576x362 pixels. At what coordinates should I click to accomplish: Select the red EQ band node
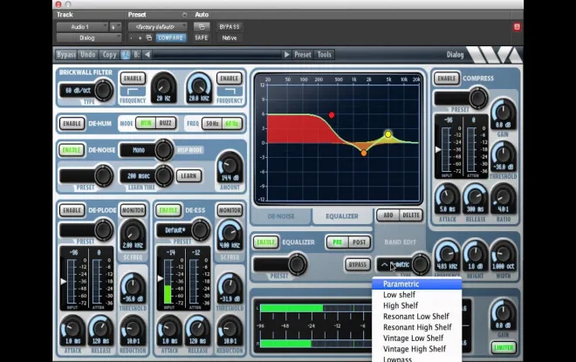pos(332,115)
